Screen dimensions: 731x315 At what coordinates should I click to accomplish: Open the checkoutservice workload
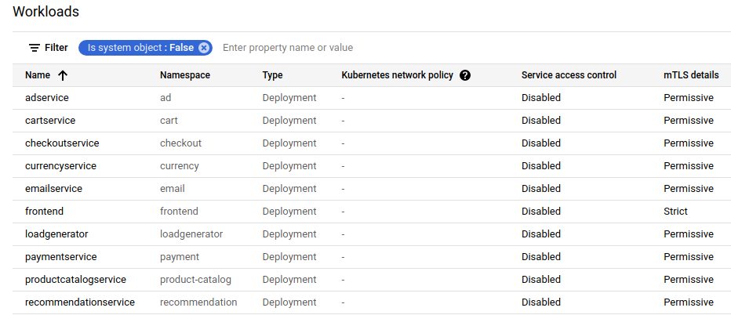62,143
